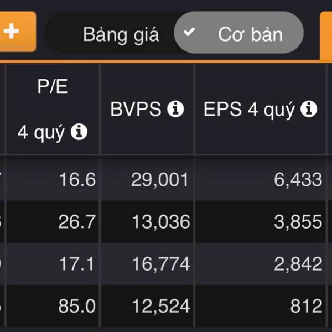Click the BVPS column header text
The height and width of the screenshot is (332, 332).
point(136,109)
